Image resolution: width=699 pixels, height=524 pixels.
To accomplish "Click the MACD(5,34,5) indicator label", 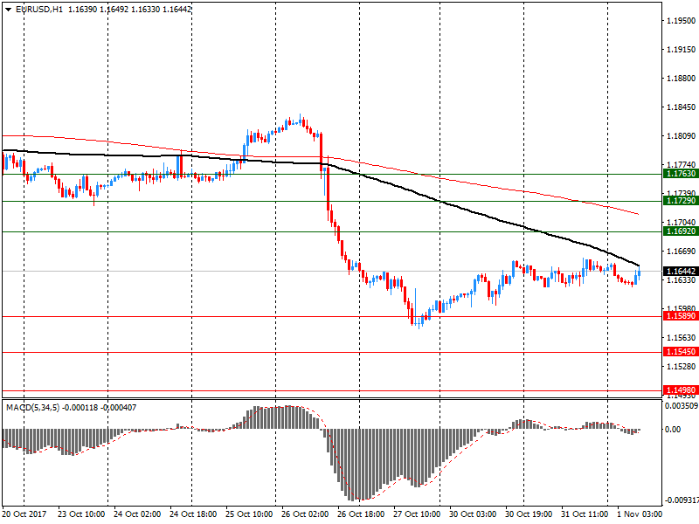I will (32, 407).
